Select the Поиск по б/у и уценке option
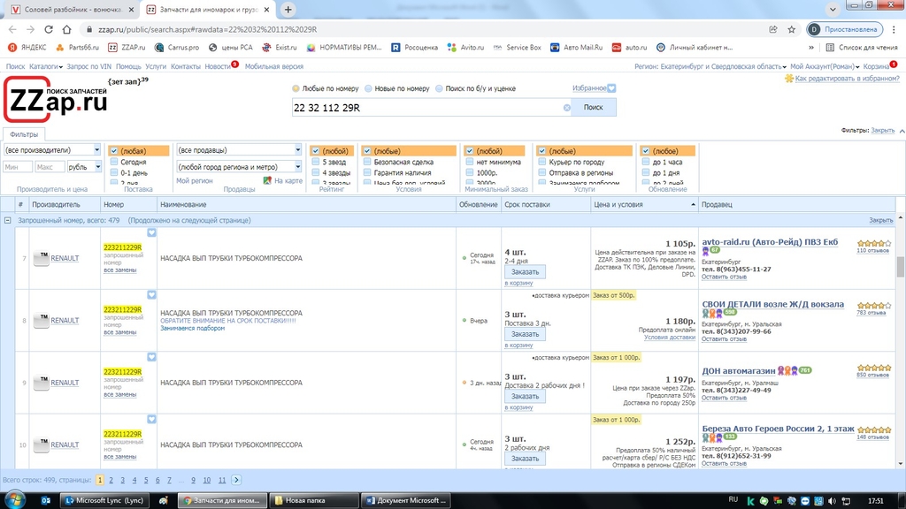 439,88
